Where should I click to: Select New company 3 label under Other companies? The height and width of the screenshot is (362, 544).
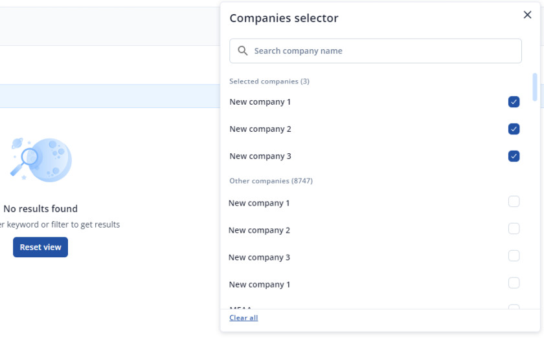click(259, 257)
